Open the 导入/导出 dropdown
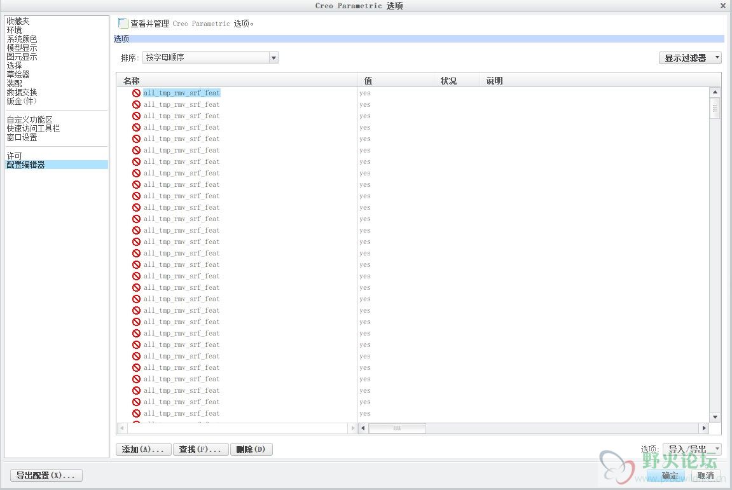Image resolution: width=732 pixels, height=490 pixels. coord(692,449)
